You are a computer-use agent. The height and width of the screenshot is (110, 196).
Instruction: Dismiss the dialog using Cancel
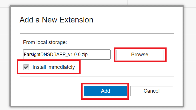pyautogui.click(x=152, y=91)
